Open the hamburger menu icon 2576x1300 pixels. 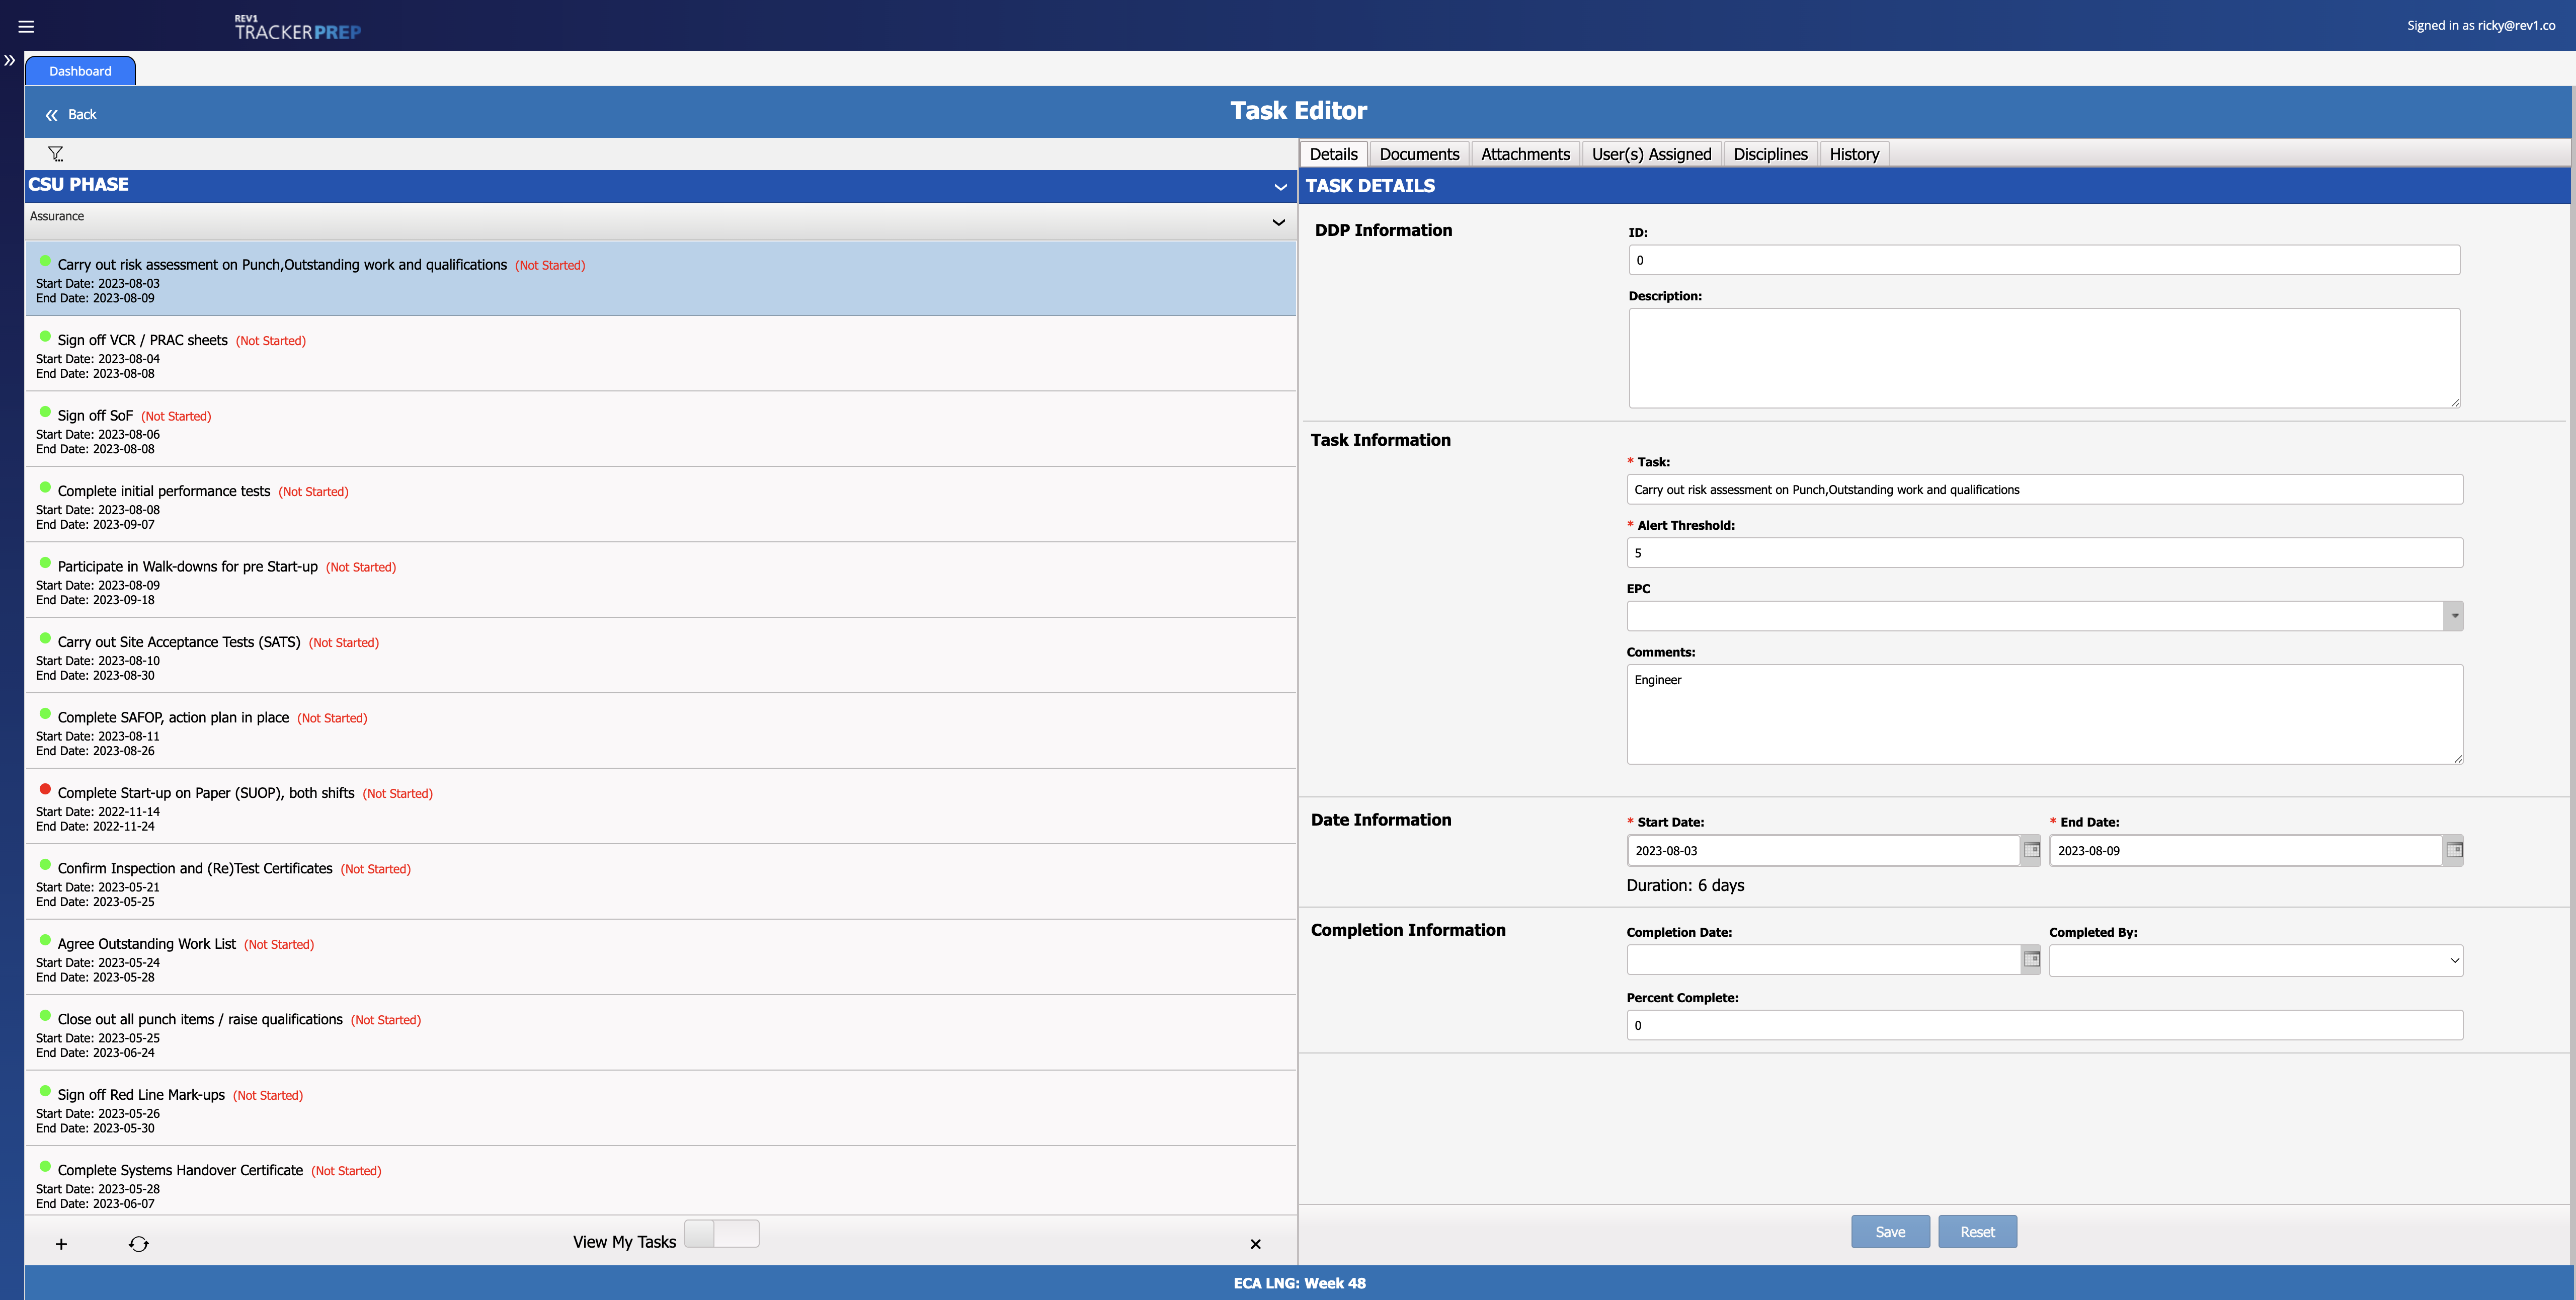point(26,27)
